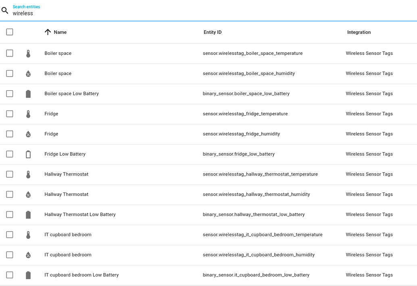Select the checkbox for Fridge Low Battery

(9, 154)
